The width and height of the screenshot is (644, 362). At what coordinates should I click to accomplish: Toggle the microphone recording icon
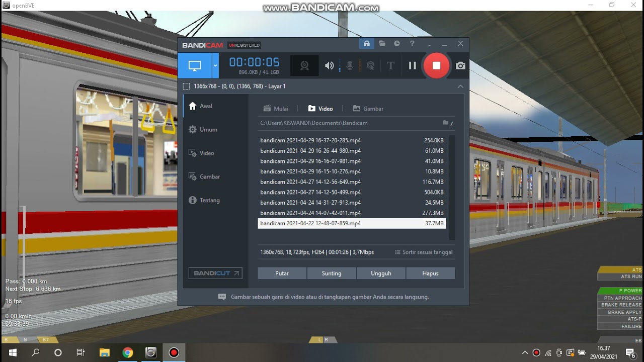pos(349,66)
